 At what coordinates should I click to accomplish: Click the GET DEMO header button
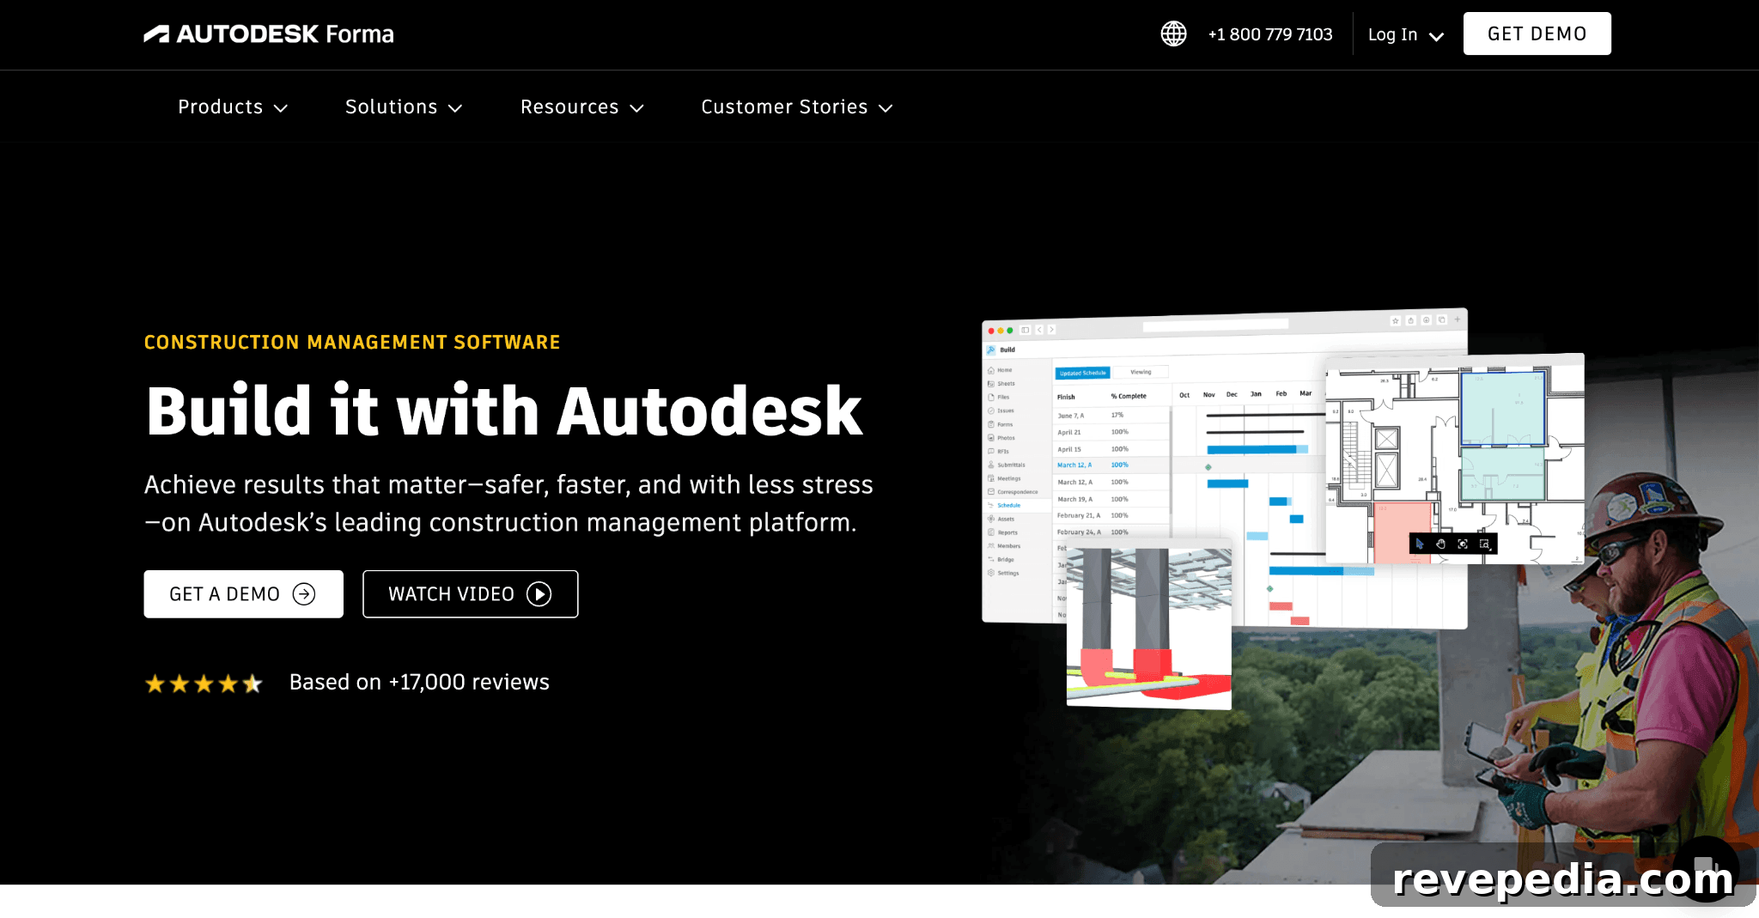1537,33
